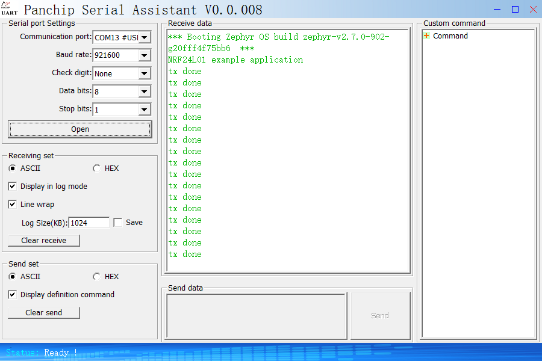Click the Status: Ready ! text
The image size is (542, 361).
pos(42,353)
